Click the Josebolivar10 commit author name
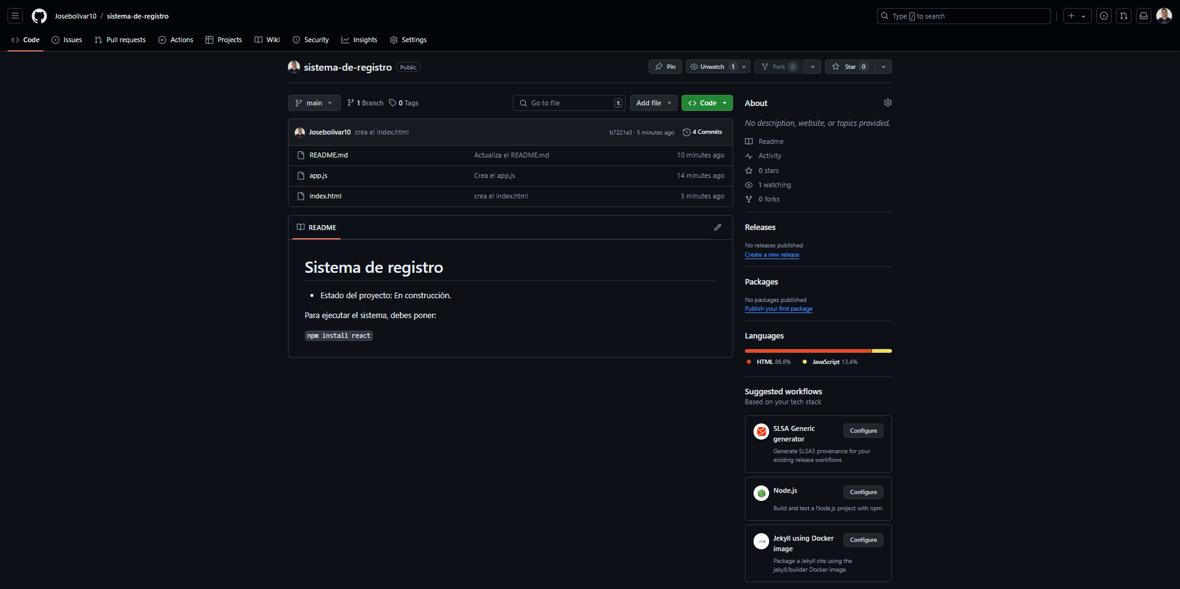 (330, 132)
